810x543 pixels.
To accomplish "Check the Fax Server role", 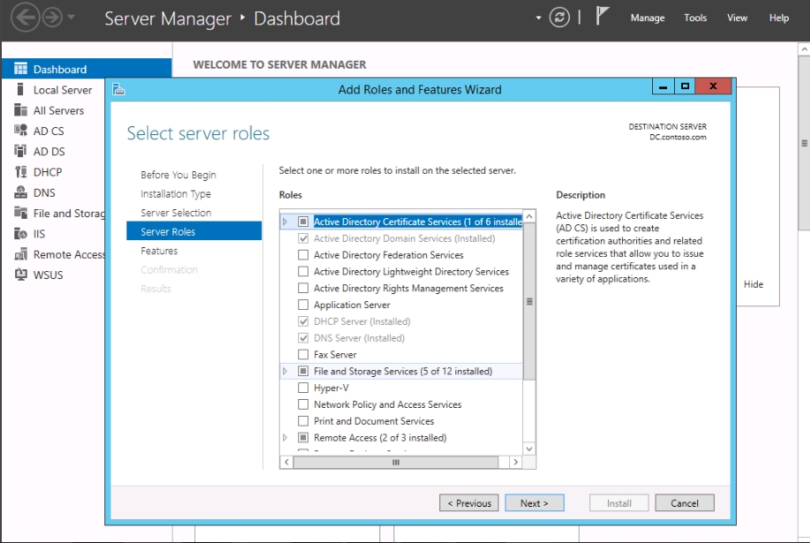I will point(304,355).
